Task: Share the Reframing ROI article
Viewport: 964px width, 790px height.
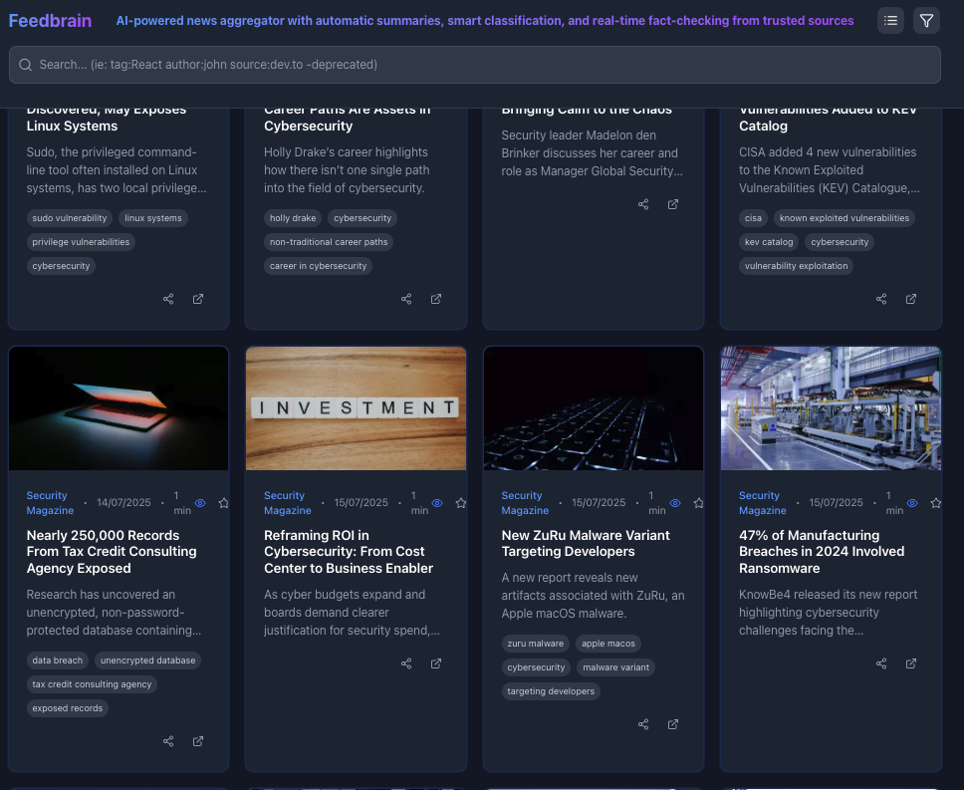Action: point(406,663)
